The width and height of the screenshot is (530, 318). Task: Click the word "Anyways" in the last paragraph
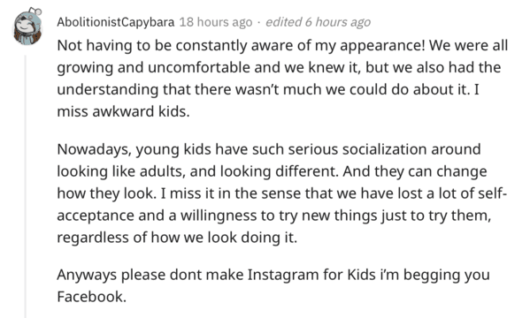coord(87,276)
